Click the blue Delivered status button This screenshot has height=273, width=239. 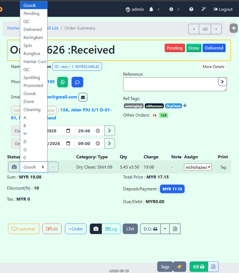(214, 48)
